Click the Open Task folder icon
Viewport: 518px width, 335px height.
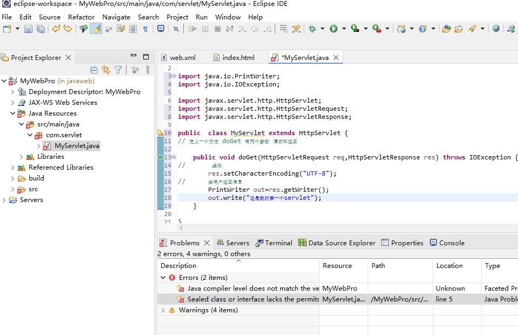(459, 29)
